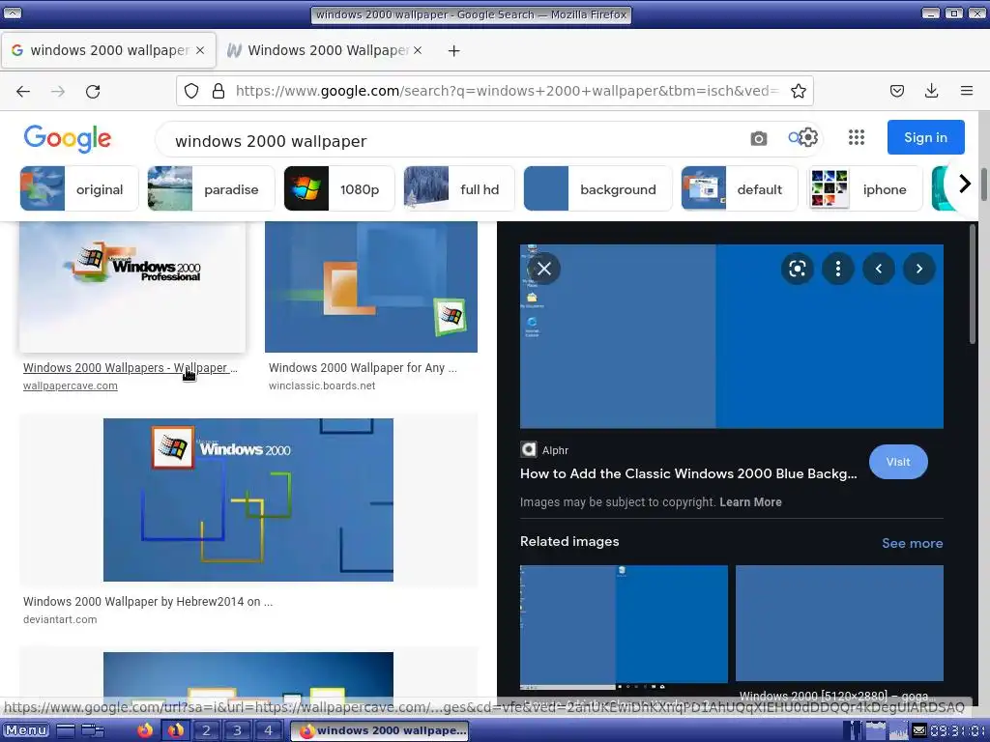The image size is (990, 742).
Task: Click inside the Google search box
Action: click(x=454, y=141)
